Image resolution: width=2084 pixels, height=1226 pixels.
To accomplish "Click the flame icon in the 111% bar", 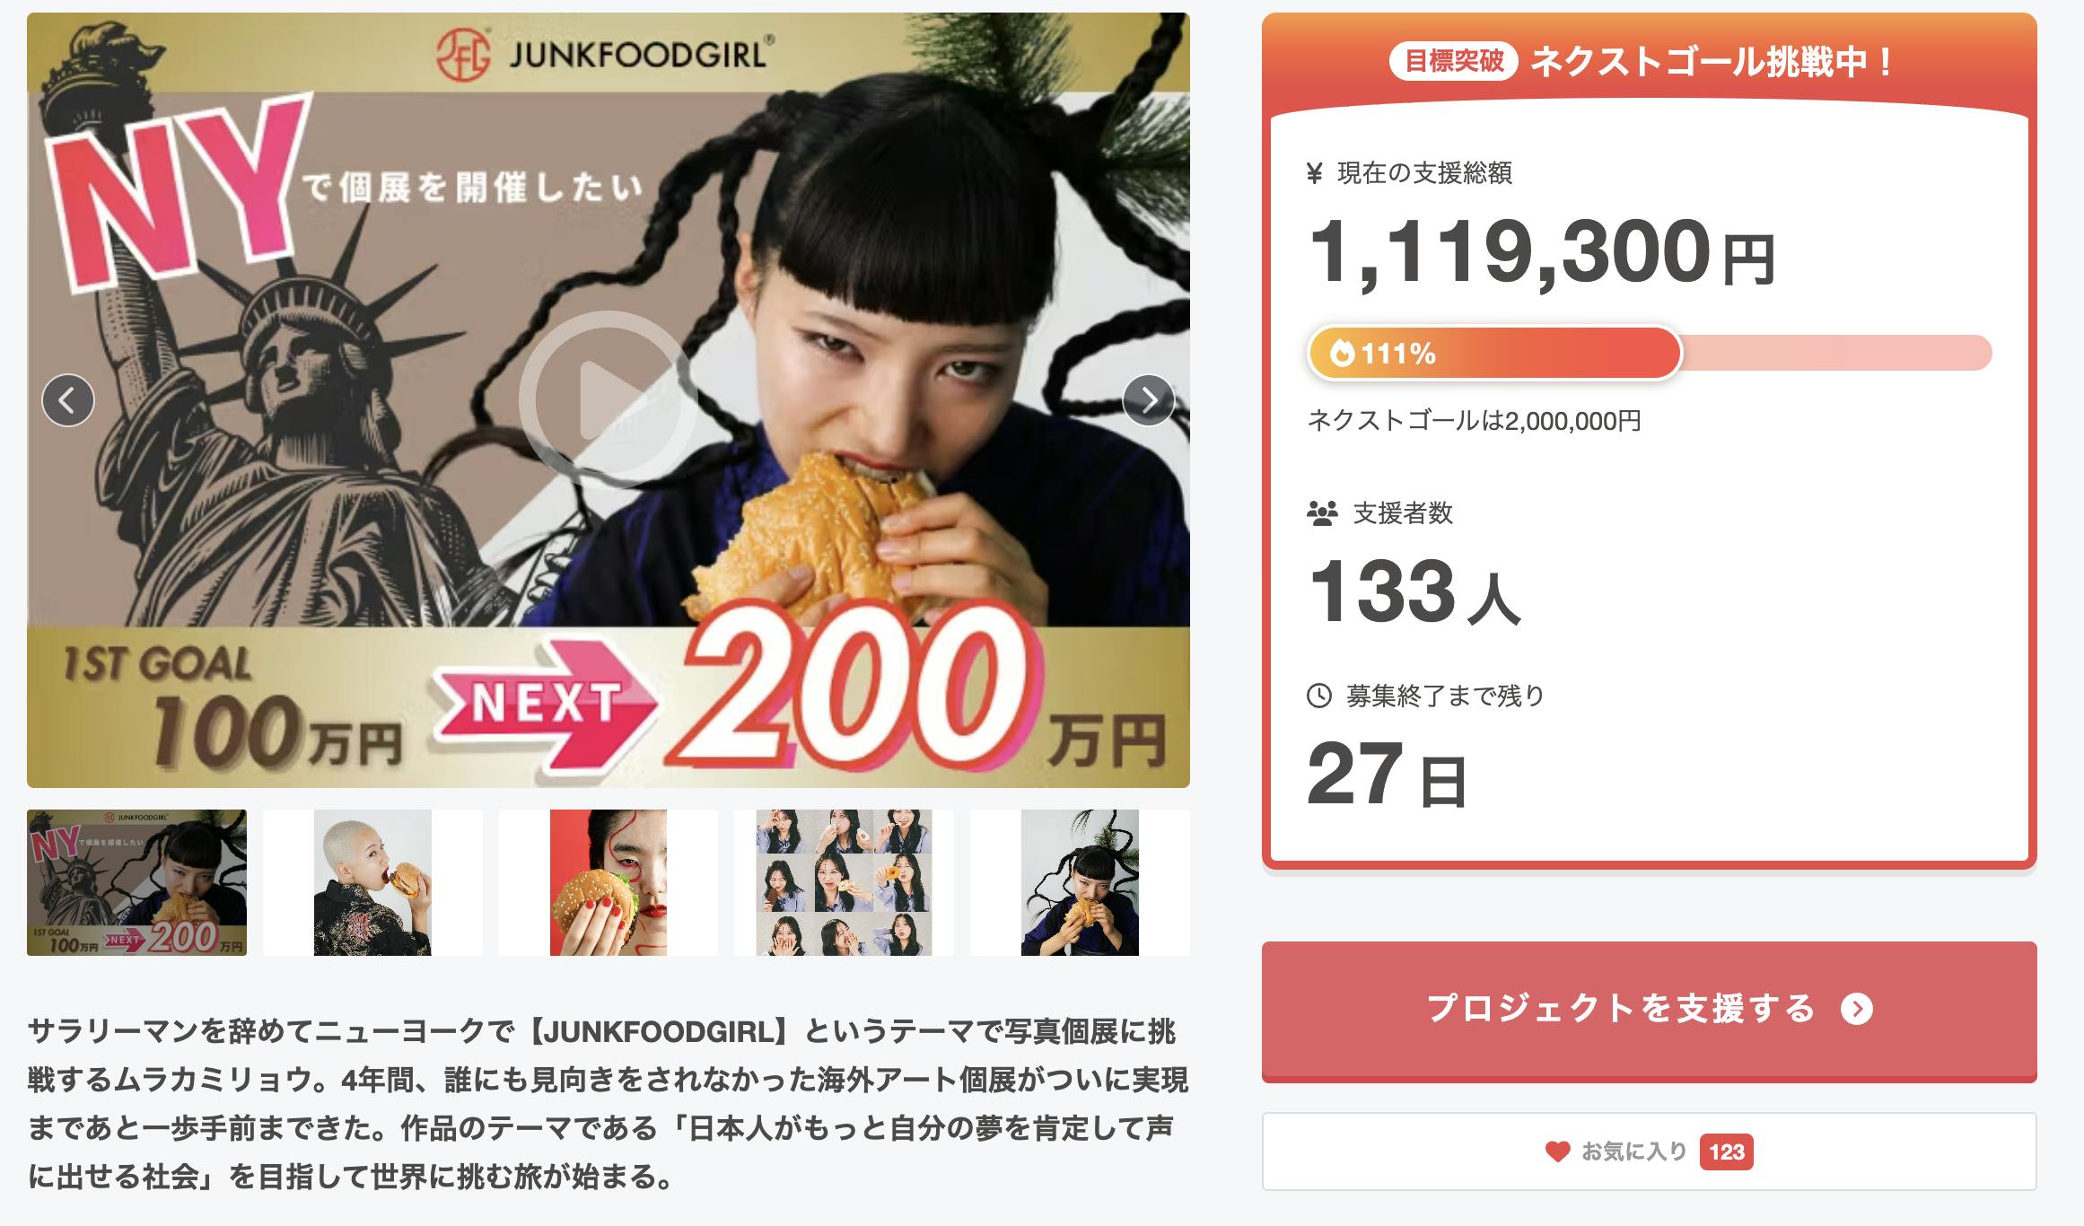I will 1343,354.
